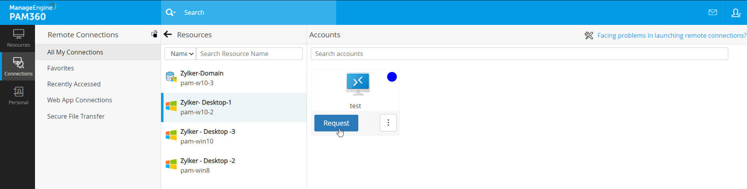Select the Zylker - Desktop -3 resource
The width and height of the screenshot is (747, 189).
point(234,136)
